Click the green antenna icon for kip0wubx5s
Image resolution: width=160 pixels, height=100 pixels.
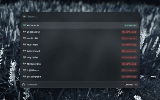pyautogui.click(x=24, y=25)
